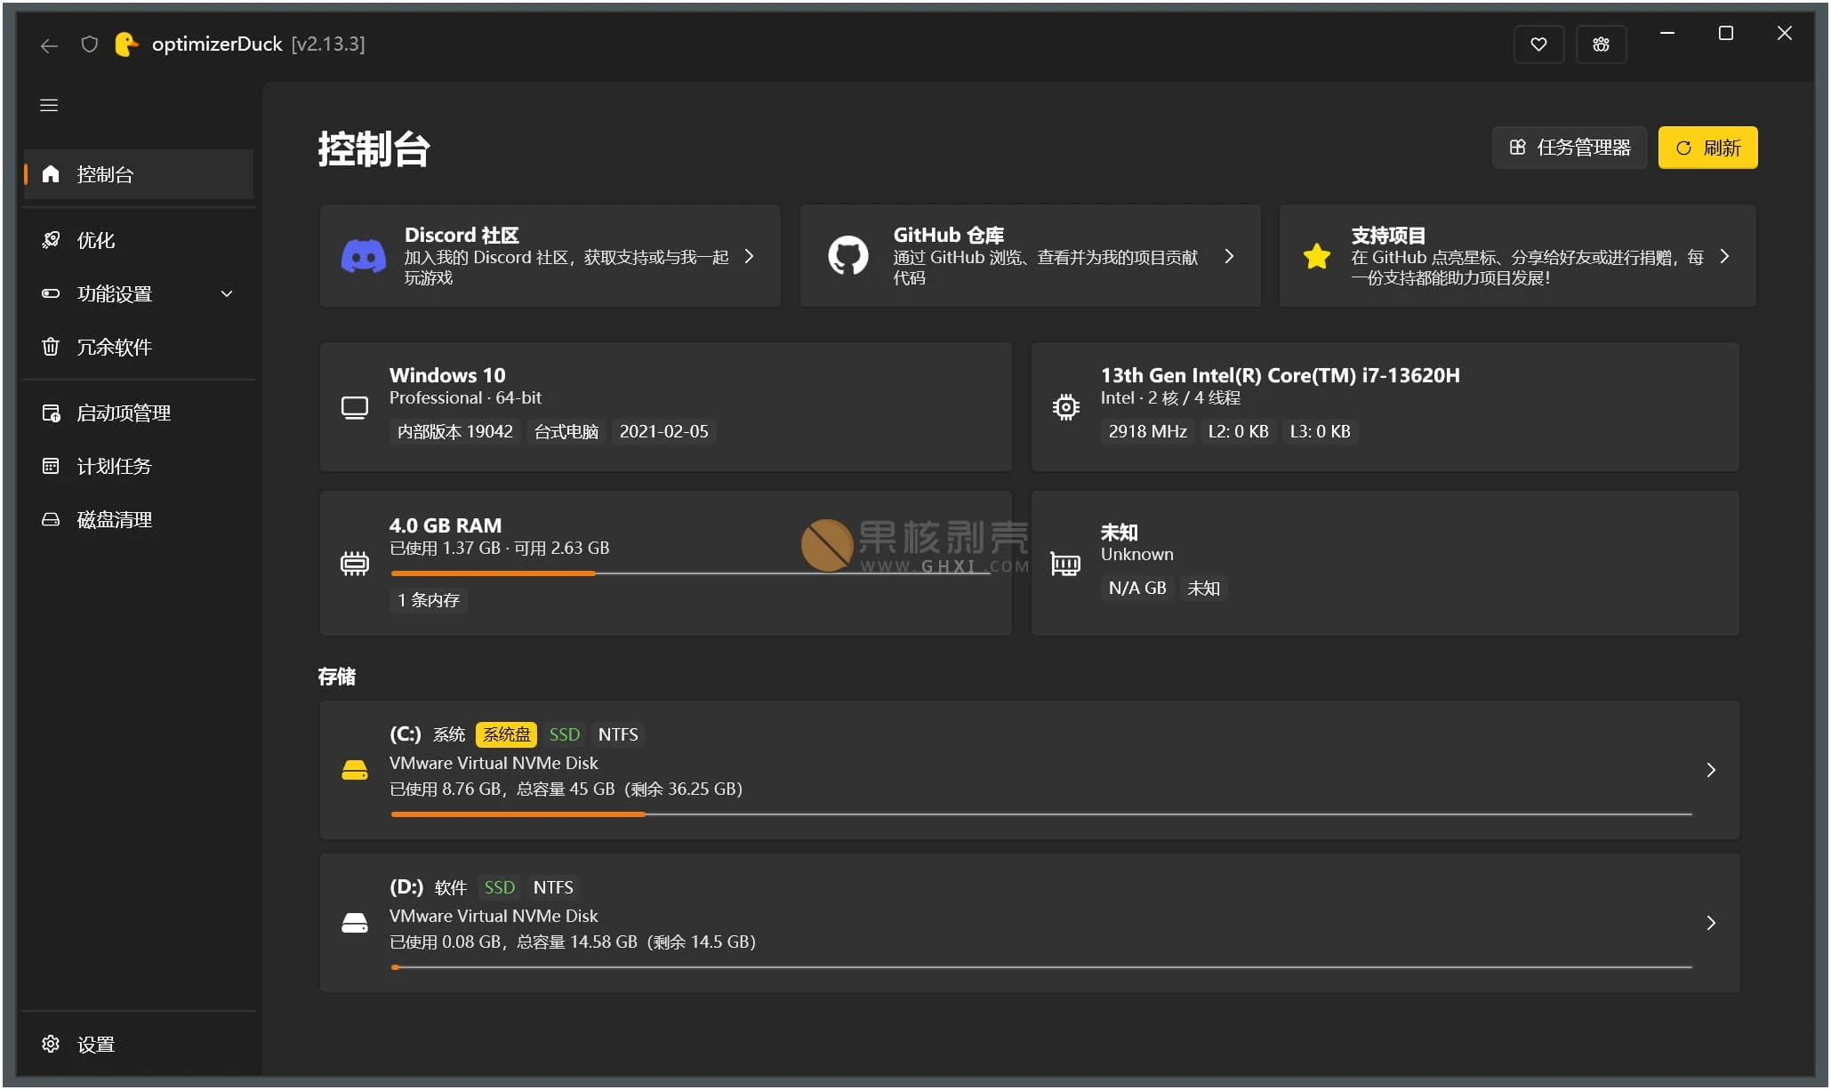Click the GPU card icon by 未知
Viewport: 1831px width, 1090px height.
coord(1065,564)
